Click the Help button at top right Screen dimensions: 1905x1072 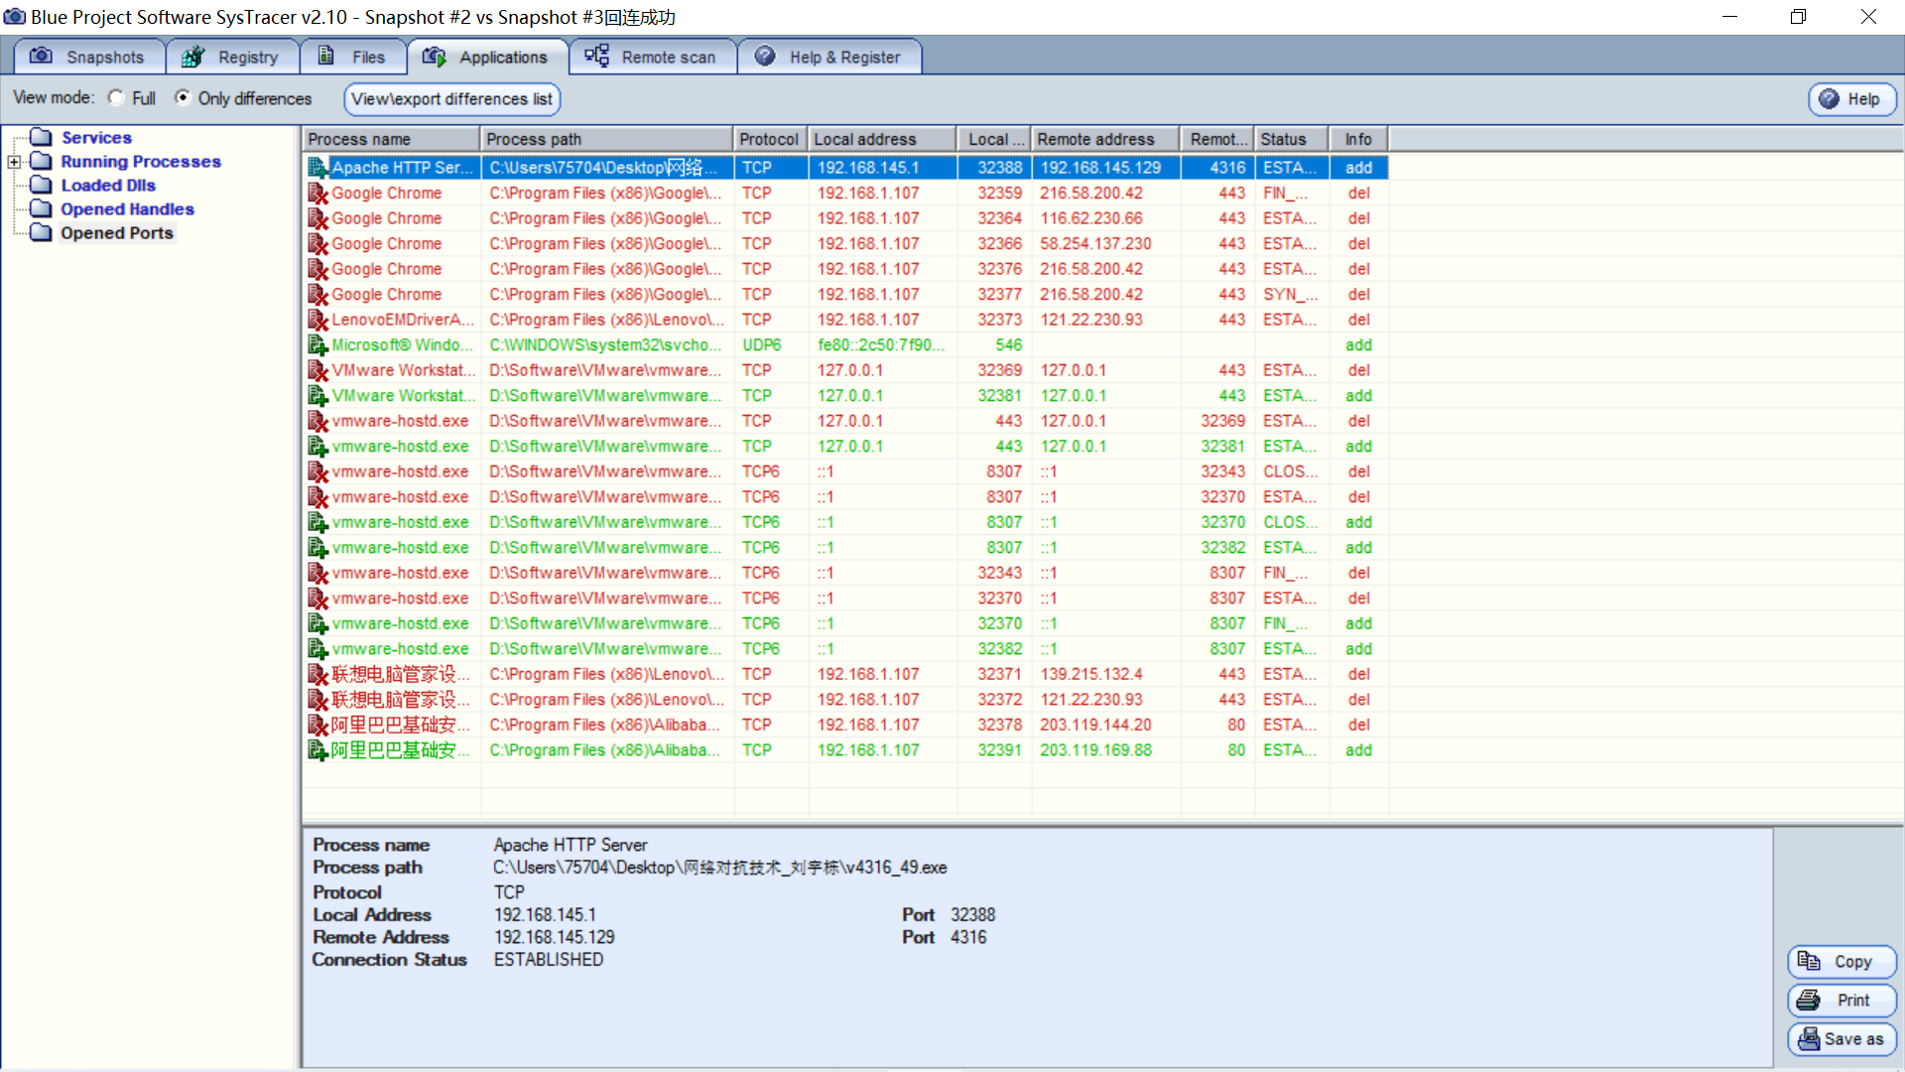coord(1851,99)
